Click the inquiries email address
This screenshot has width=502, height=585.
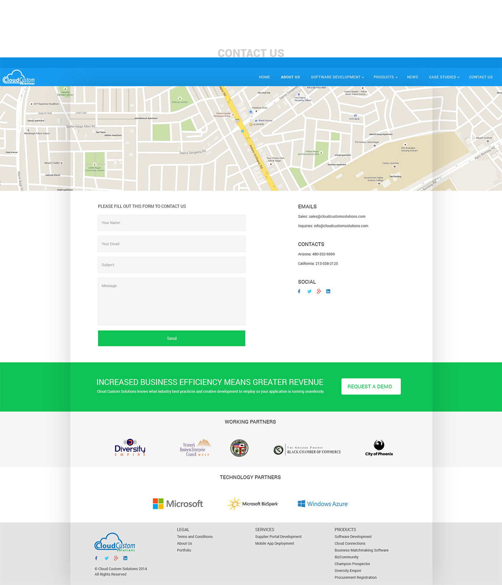pyautogui.click(x=341, y=226)
